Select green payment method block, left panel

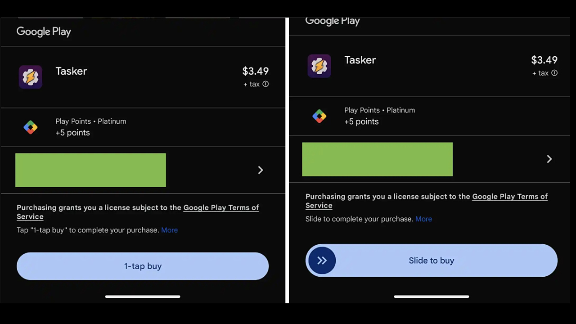click(90, 170)
